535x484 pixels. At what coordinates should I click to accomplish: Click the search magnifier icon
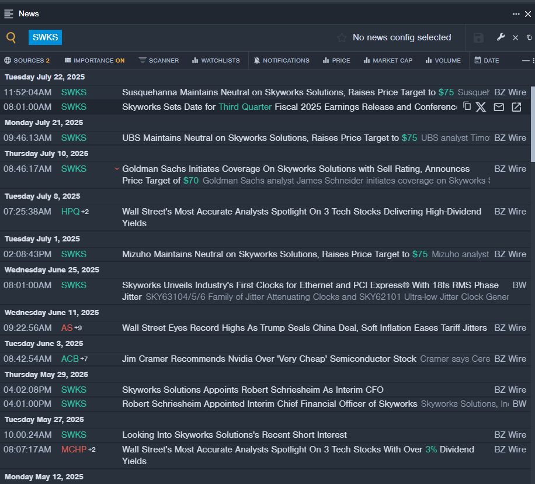coord(11,37)
